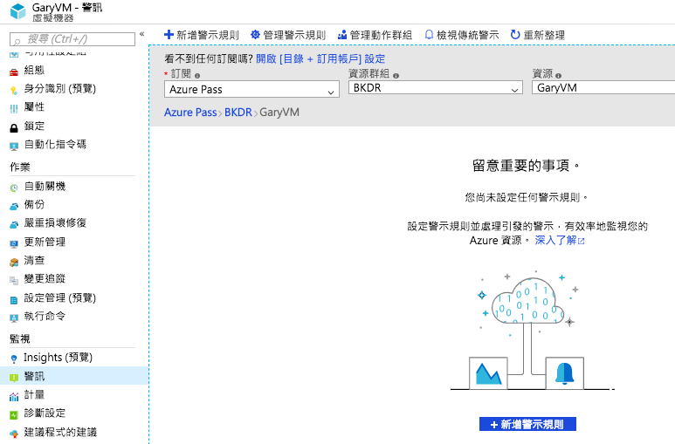Image resolution: width=675 pixels, height=444 pixels.
Task: Open 備份 in the sidebar menu
Action: 34,204
